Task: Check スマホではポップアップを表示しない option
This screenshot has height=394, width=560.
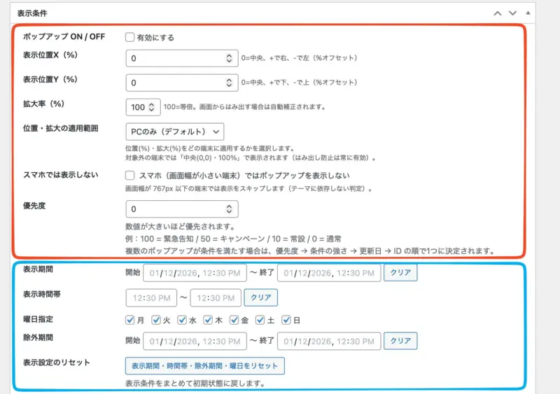Action: point(130,176)
